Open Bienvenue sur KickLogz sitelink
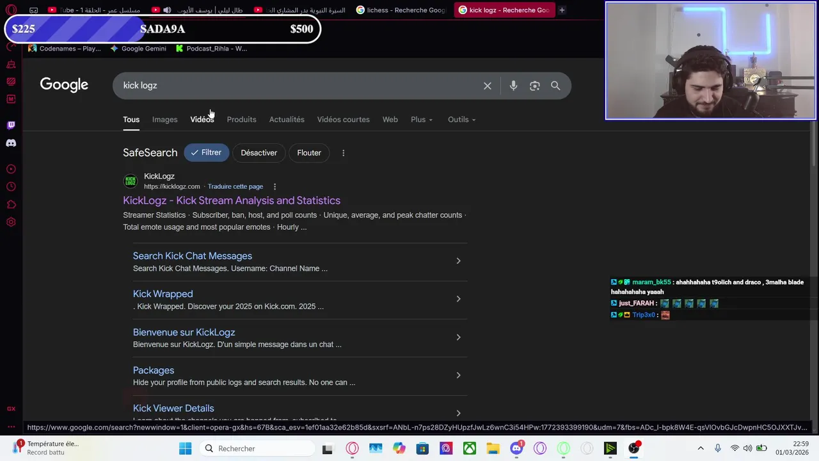Screen dimensions: 819x461 (x=184, y=332)
